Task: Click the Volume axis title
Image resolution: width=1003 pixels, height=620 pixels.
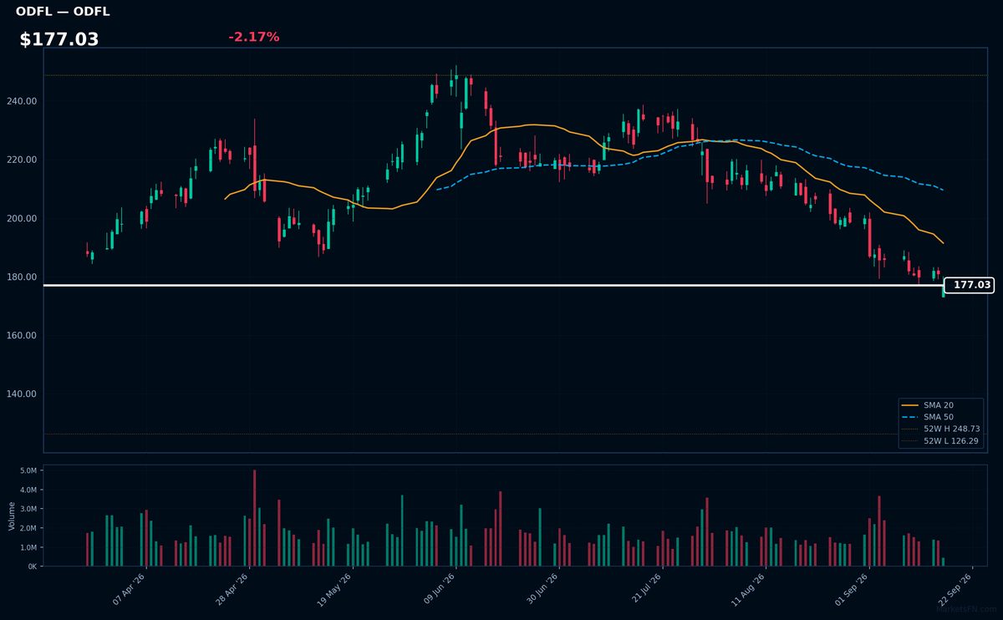Action: tap(12, 516)
